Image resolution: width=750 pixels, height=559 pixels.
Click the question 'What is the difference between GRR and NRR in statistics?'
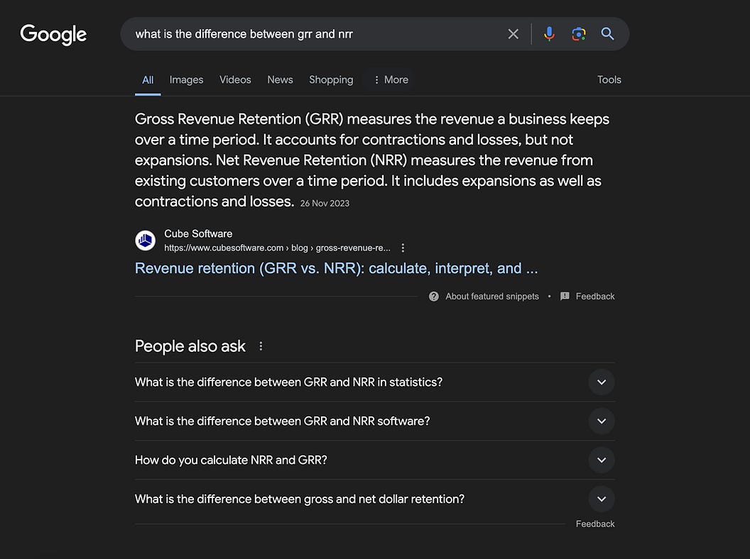[x=288, y=382]
